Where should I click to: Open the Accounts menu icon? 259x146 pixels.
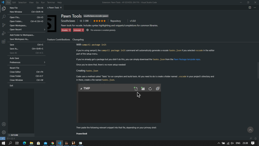(4, 124)
